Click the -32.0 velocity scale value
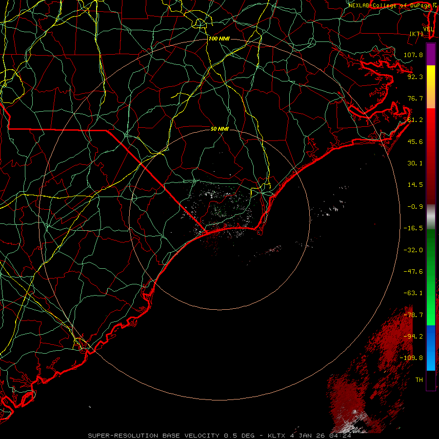This screenshot has height=439, width=439. tap(413, 250)
